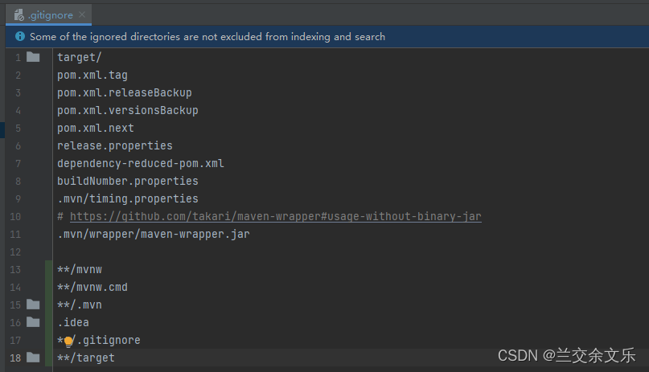649x372 pixels.
Task: Click the info icon in notification banner
Action: pyautogui.click(x=20, y=36)
